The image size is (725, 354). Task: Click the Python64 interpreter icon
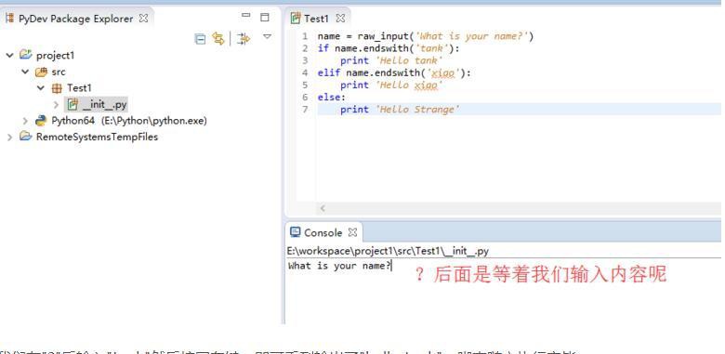coord(41,121)
